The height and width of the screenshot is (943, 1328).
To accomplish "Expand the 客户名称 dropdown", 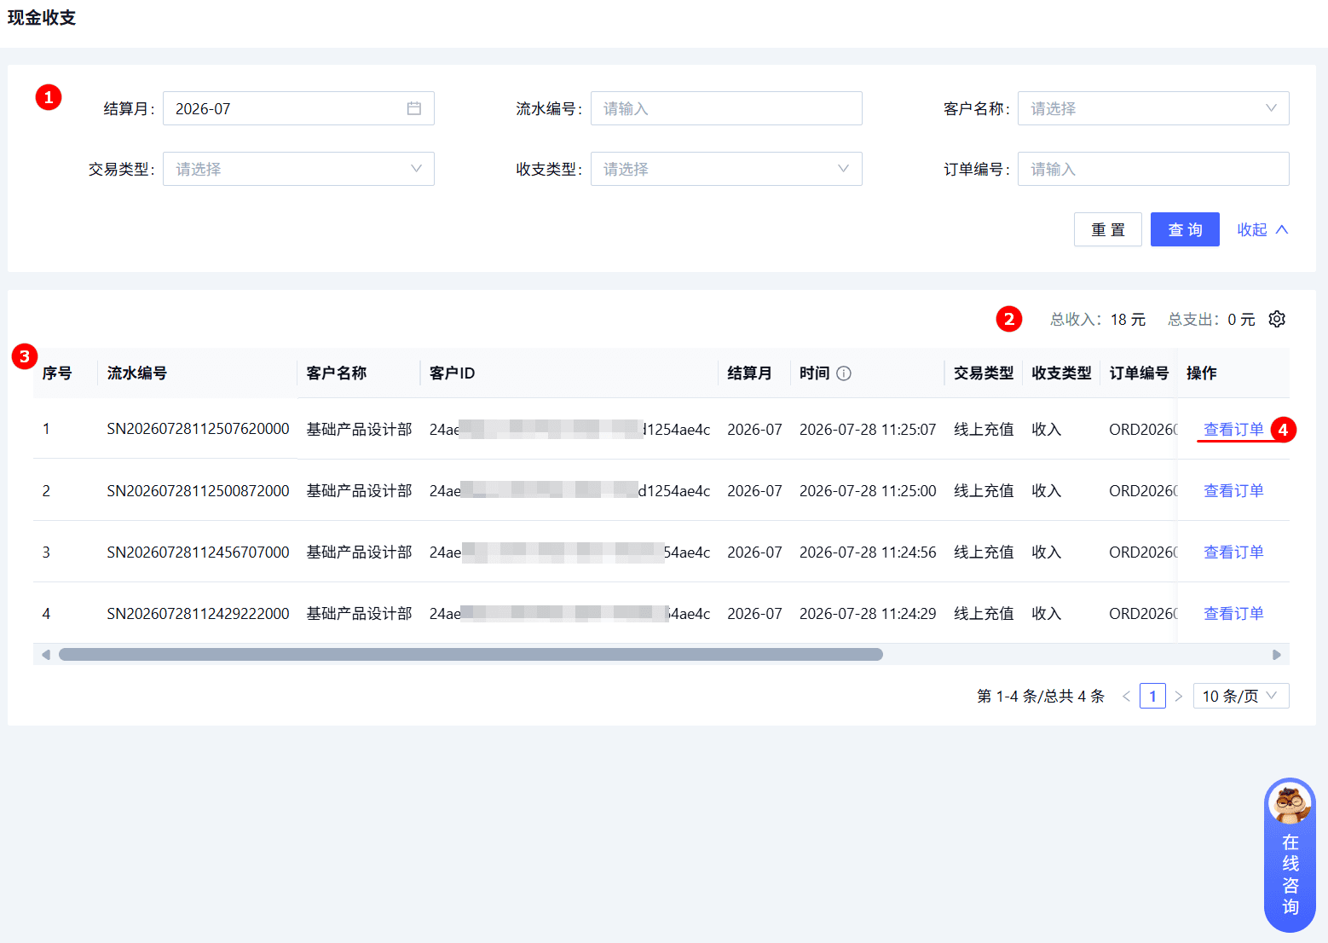I will (1153, 108).
